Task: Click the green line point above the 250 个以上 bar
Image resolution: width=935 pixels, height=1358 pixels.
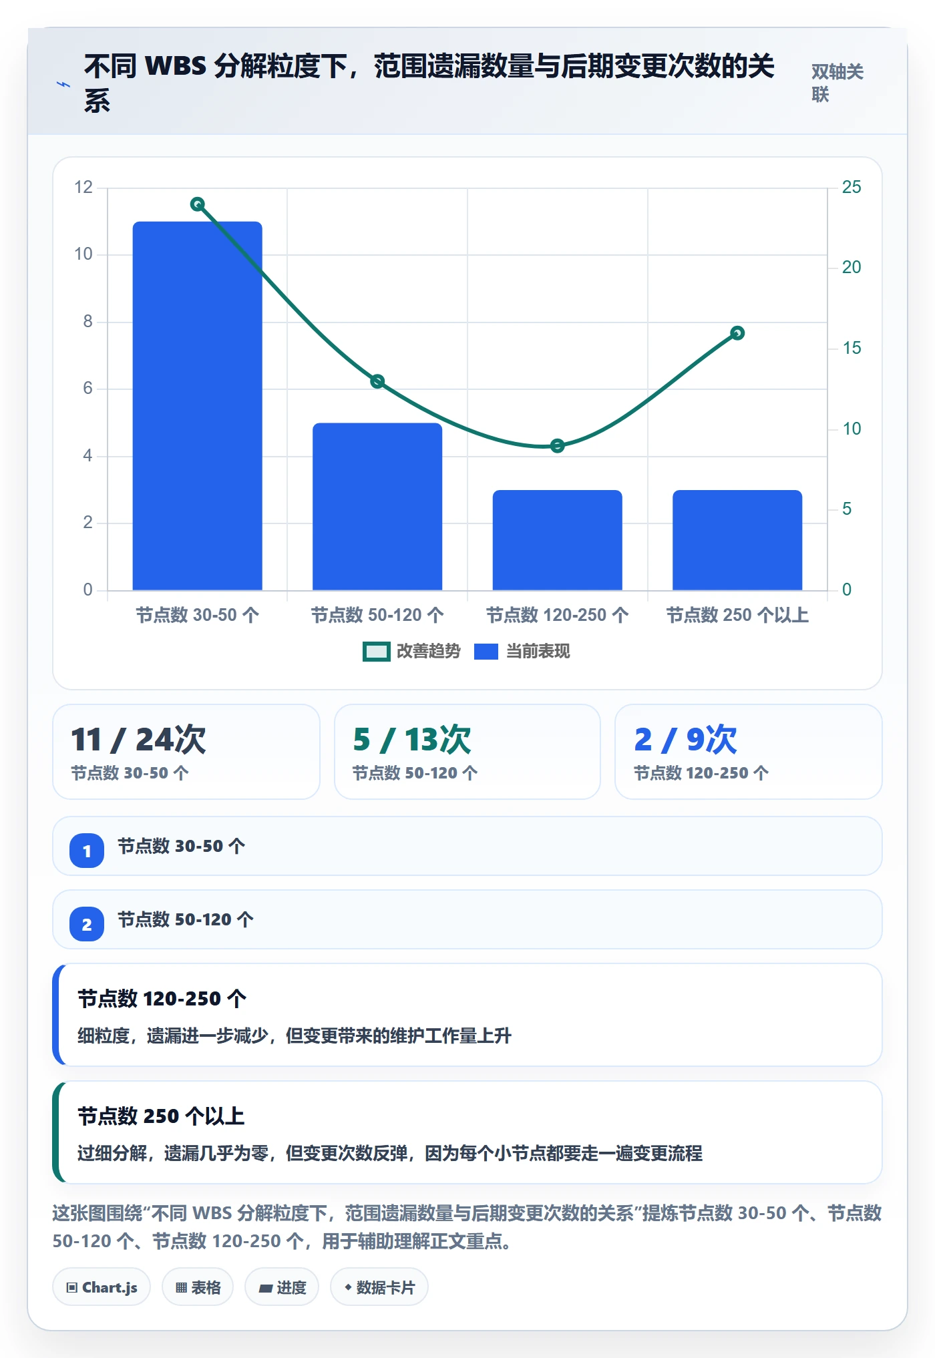Action: tap(737, 333)
